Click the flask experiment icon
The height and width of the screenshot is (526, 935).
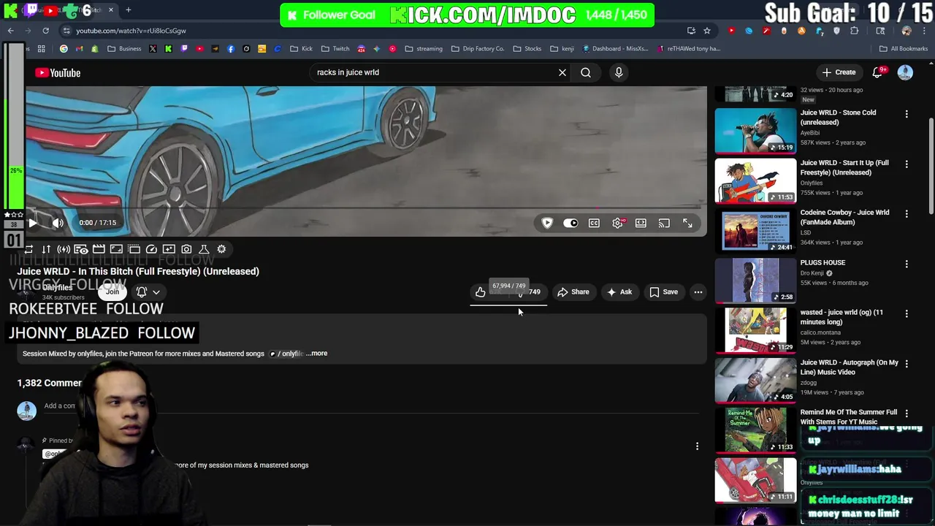click(204, 249)
